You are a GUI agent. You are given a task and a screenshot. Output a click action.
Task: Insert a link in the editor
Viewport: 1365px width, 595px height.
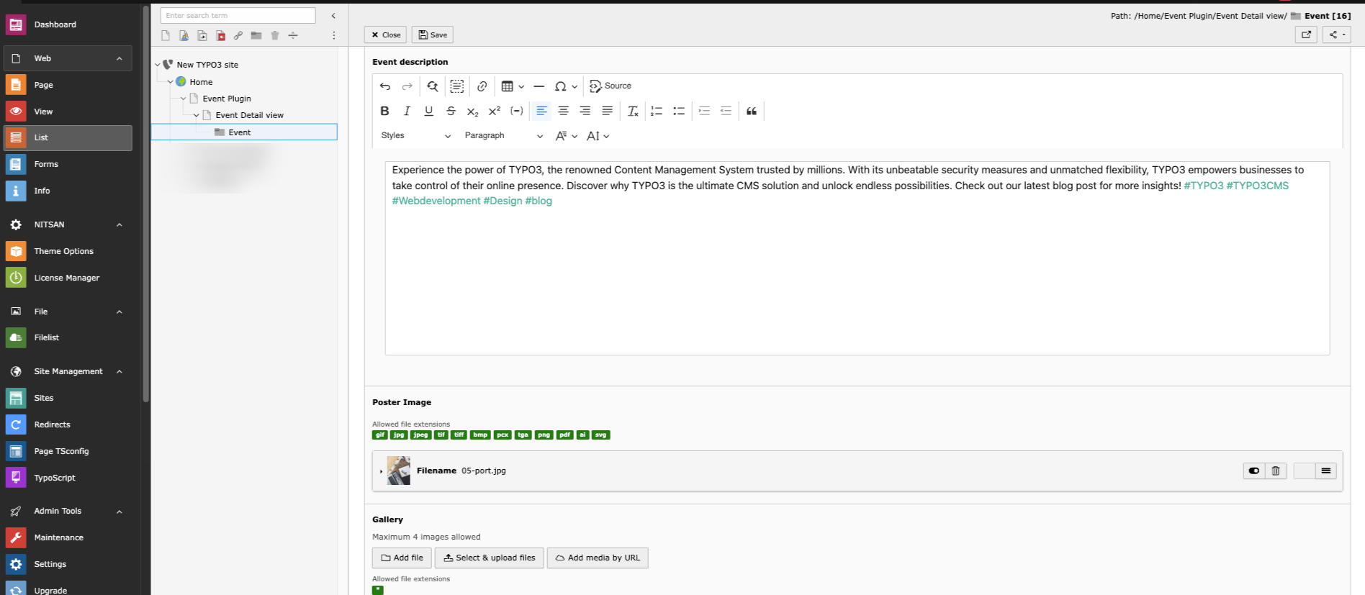[x=482, y=86]
